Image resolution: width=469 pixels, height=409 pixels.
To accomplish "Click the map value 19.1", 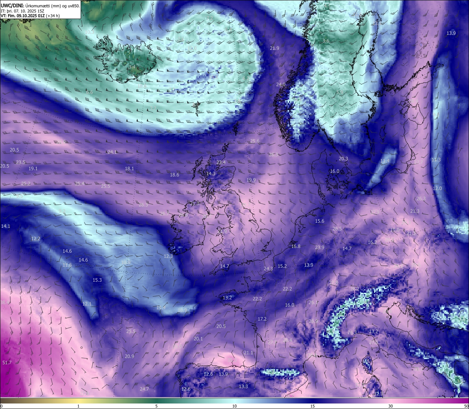I will tap(33, 168).
